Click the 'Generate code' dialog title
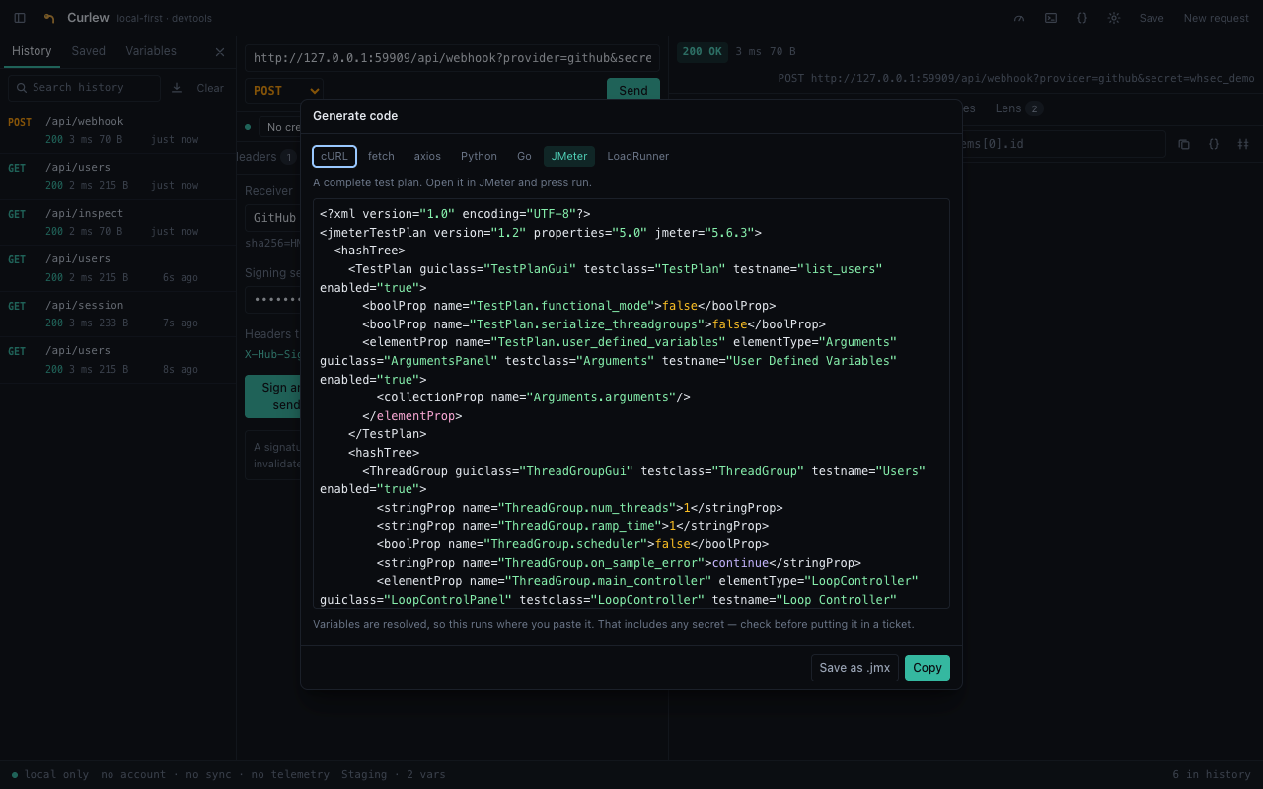This screenshot has width=1263, height=789. click(355, 115)
